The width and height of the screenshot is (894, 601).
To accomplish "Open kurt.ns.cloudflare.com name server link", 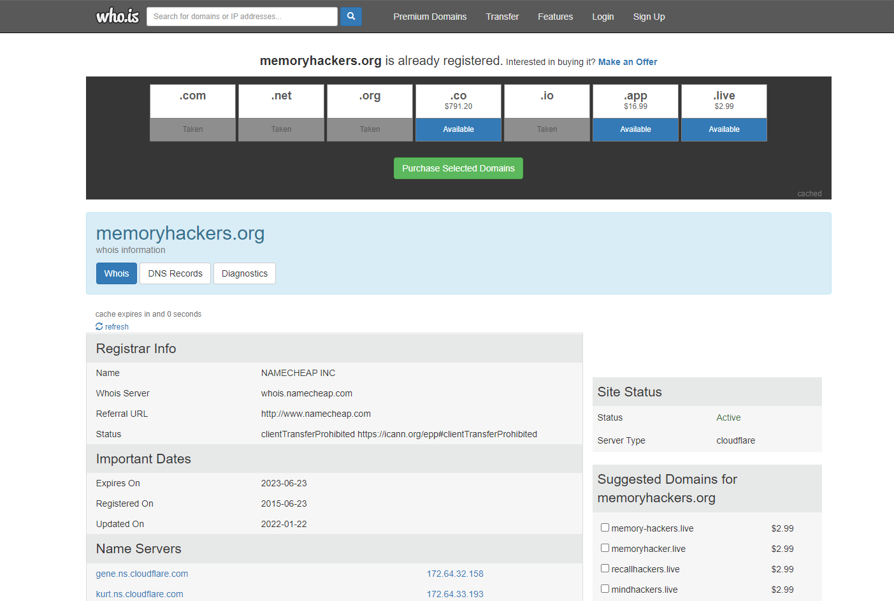I will (140, 594).
